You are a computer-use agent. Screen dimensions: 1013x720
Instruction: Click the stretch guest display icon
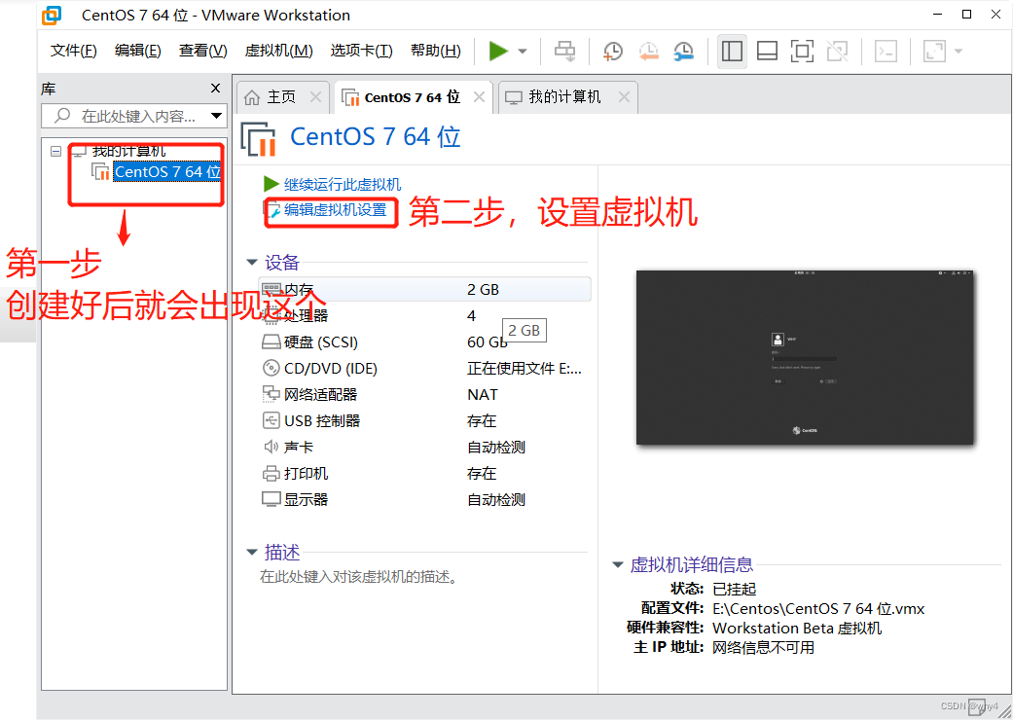click(934, 51)
